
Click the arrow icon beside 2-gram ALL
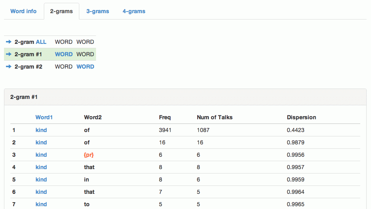(9, 42)
